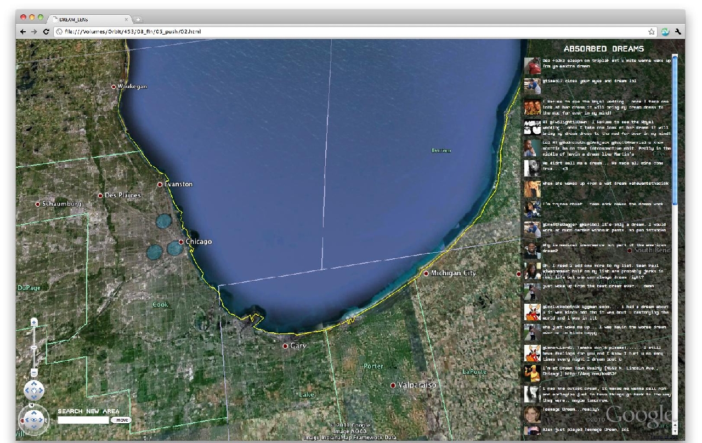This screenshot has height=443, width=702.
Task: Bookmark this page with the star icon
Action: click(x=652, y=32)
